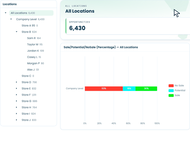Select Store D 756 row

(29, 82)
